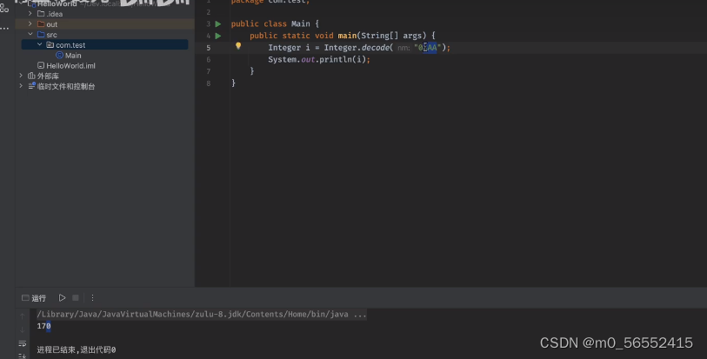The height and width of the screenshot is (359, 707).
Task: Select Main in the project tree
Action: coord(73,56)
